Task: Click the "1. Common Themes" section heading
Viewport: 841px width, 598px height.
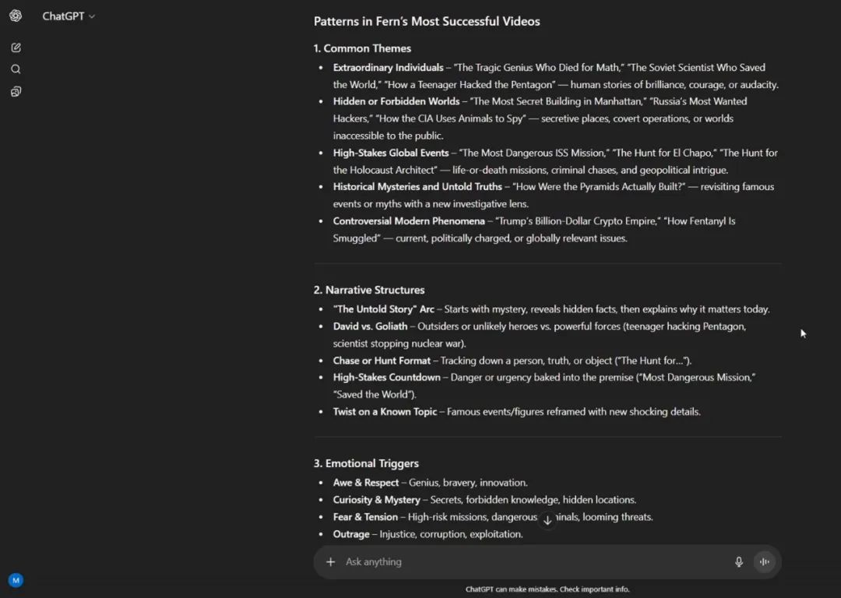Action: [362, 48]
